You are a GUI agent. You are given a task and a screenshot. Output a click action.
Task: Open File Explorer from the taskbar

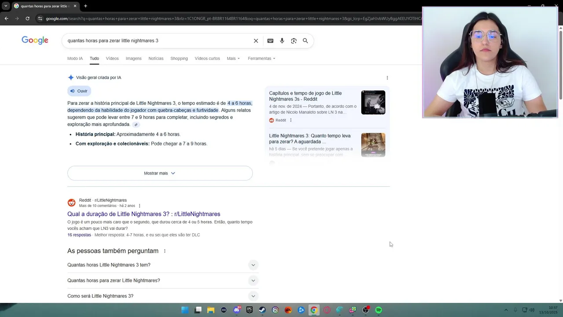coord(211,310)
